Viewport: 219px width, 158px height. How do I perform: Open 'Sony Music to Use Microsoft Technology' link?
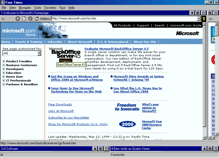pyautogui.click(x=76, y=90)
